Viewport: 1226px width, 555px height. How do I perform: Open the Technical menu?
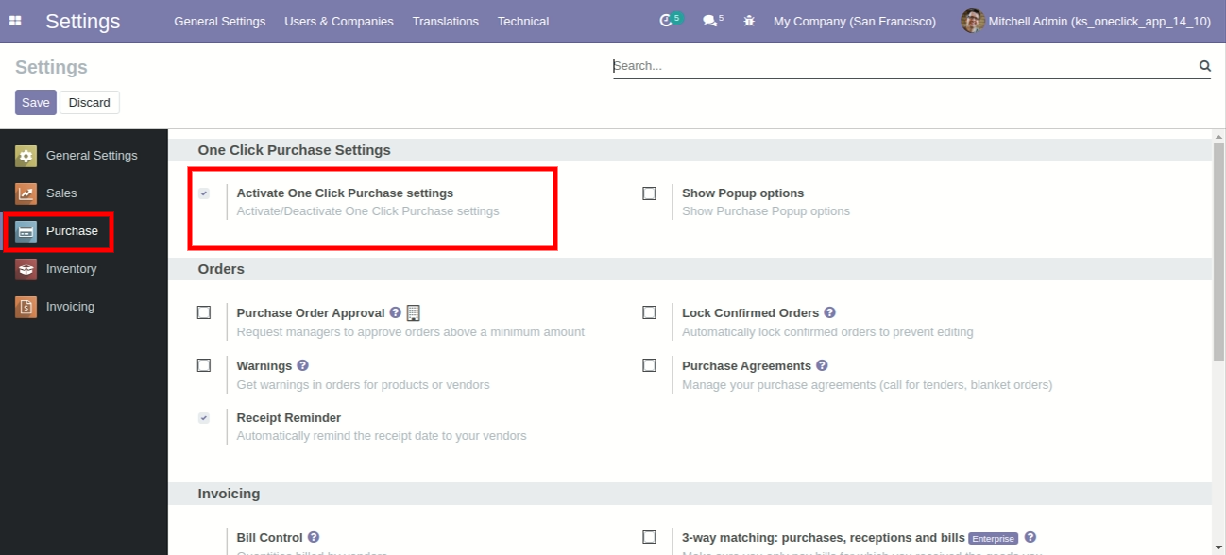point(522,21)
